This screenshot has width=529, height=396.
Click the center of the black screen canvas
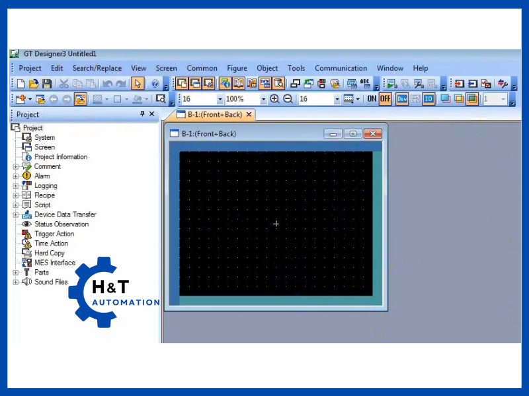point(276,224)
